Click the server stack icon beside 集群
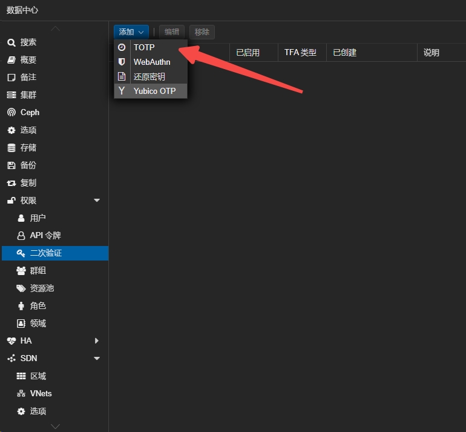The height and width of the screenshot is (432, 466). [11, 95]
